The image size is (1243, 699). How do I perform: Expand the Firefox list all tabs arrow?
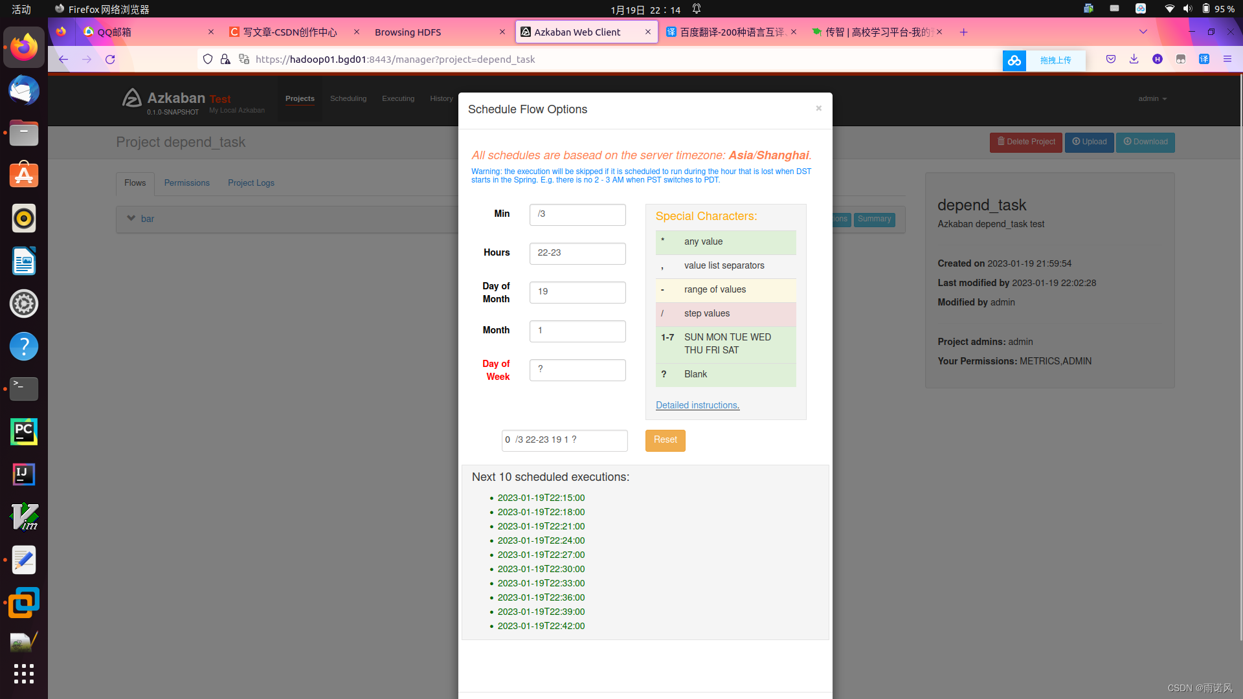pos(1143,32)
